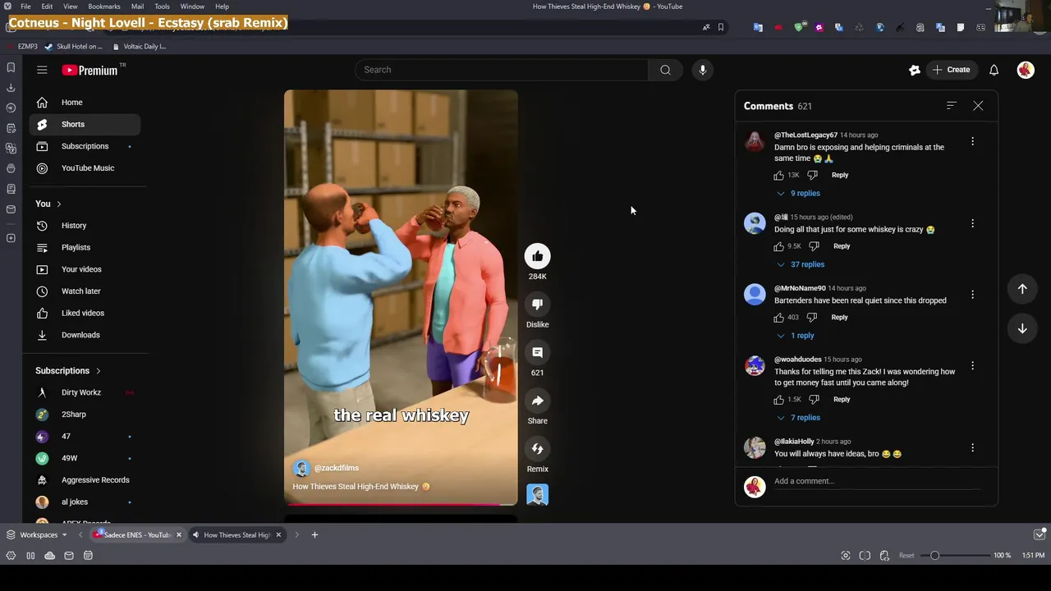The width and height of the screenshot is (1051, 591).
Task: Click the translate page icon in address bar
Action: (x=705, y=27)
